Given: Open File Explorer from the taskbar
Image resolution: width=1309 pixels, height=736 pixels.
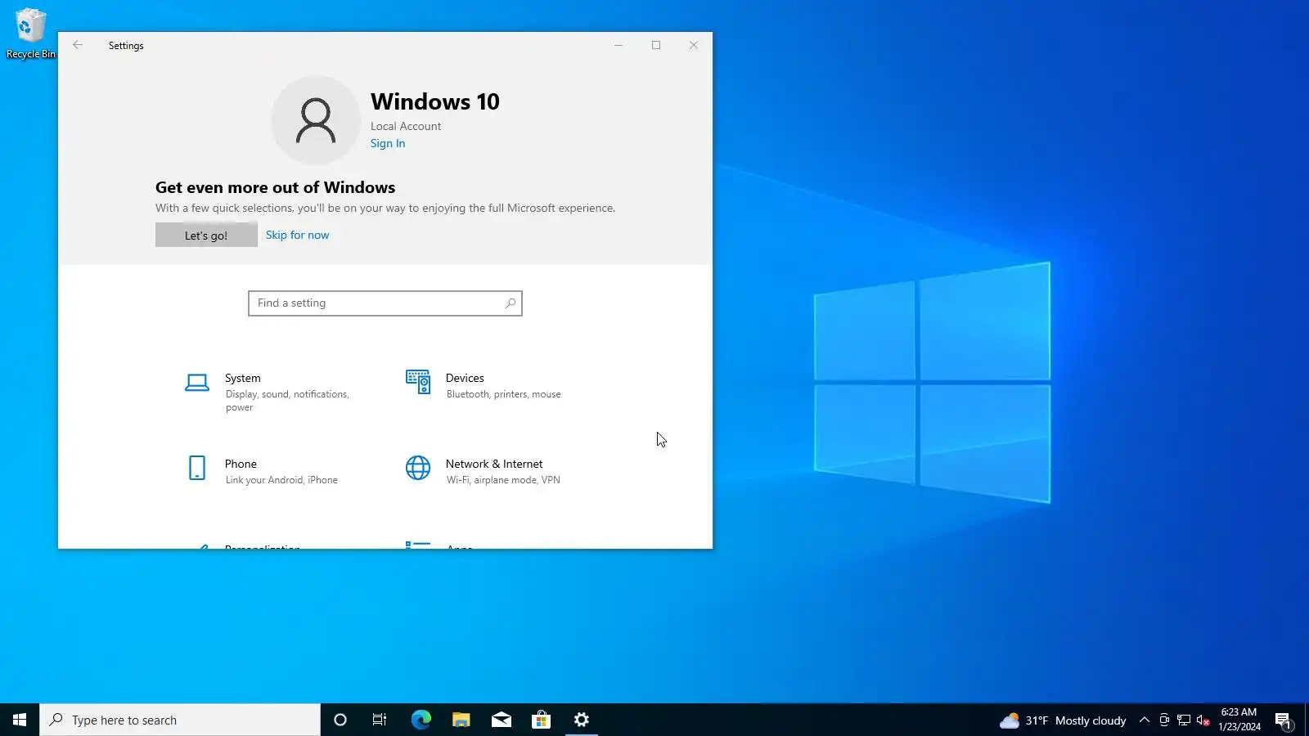Looking at the screenshot, I should [x=461, y=720].
